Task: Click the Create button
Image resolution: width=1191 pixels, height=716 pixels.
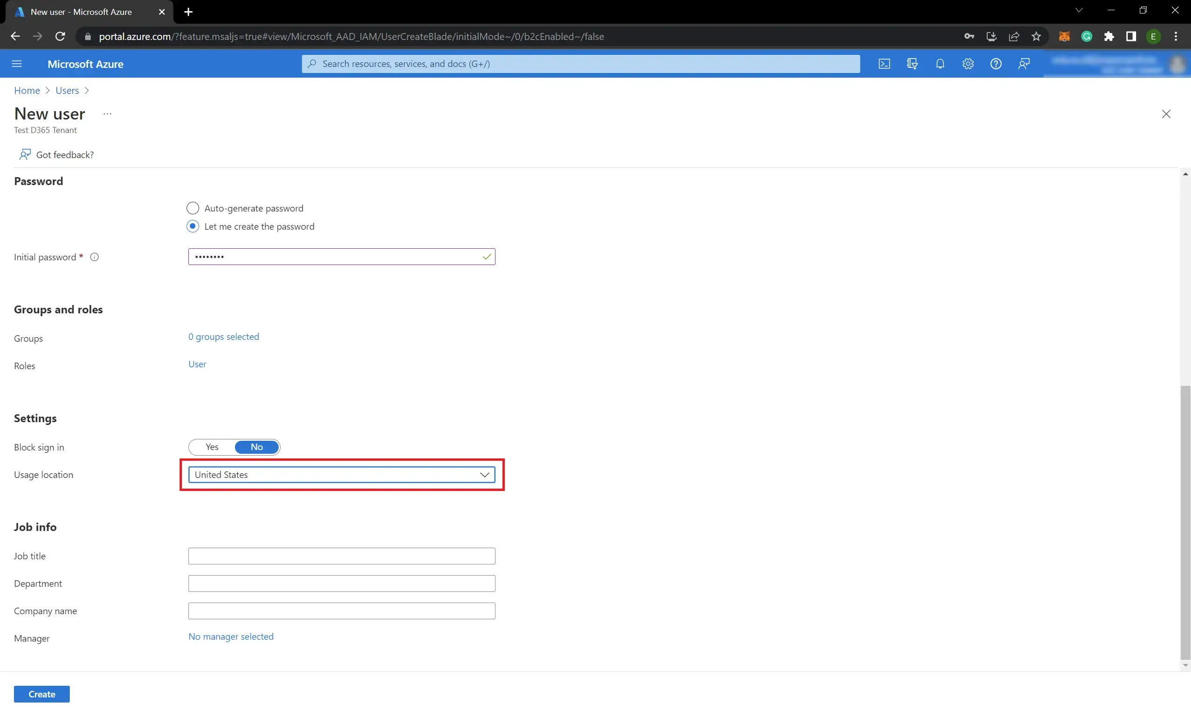Action: tap(41, 694)
